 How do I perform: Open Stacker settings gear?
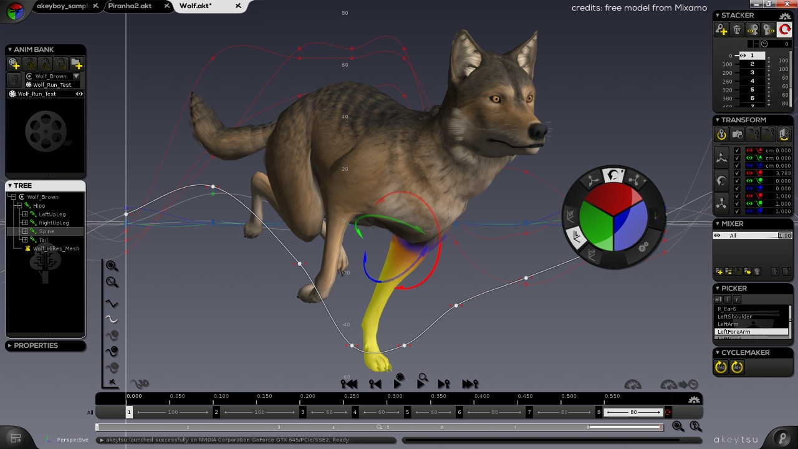click(x=786, y=16)
